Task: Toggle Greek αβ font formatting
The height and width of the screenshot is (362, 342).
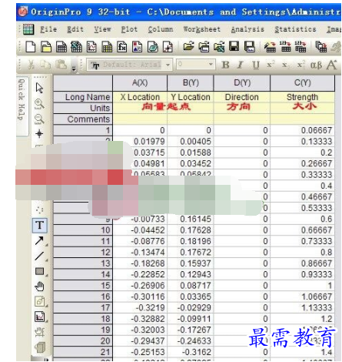Action: click(316, 65)
